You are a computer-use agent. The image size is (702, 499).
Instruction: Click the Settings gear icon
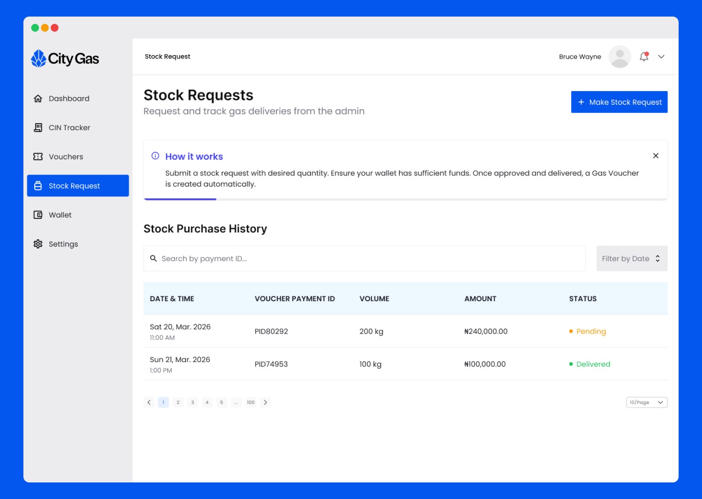[x=38, y=244]
